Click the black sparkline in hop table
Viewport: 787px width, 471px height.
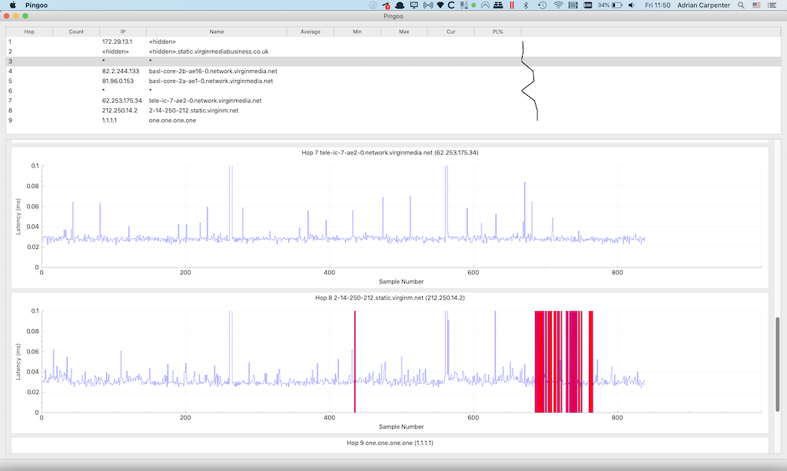[x=530, y=81]
